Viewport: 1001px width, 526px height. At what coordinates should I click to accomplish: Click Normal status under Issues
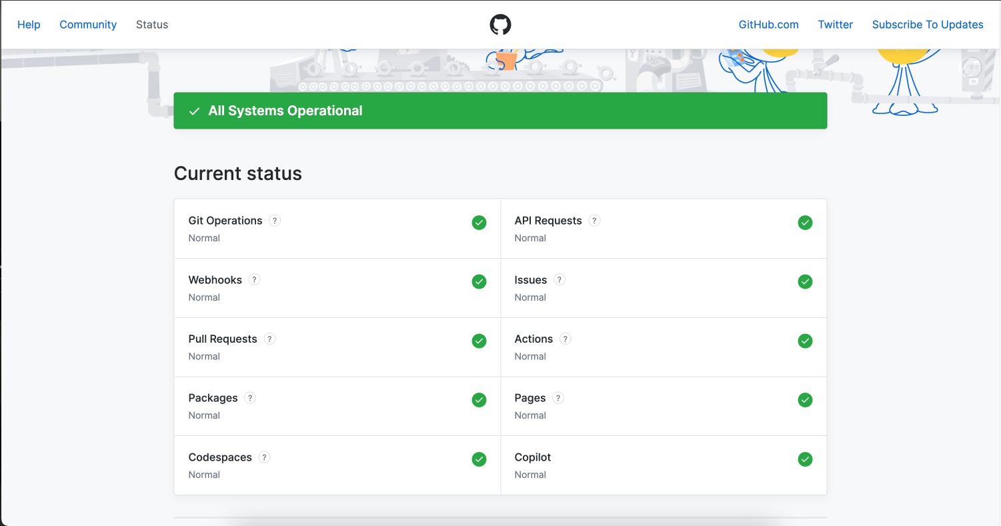[x=530, y=297]
